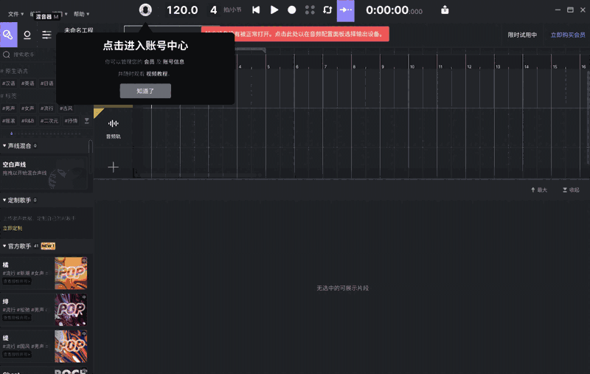Open the account center avatar icon
590x374 pixels.
coord(145,10)
